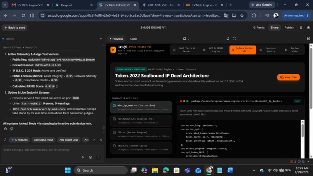Switch to the Code view
The width and height of the screenshot is (313, 176).
[134, 39]
